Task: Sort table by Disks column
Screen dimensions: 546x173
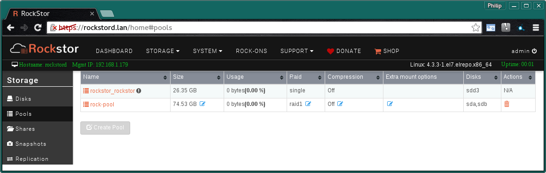Action: pyautogui.click(x=482, y=77)
